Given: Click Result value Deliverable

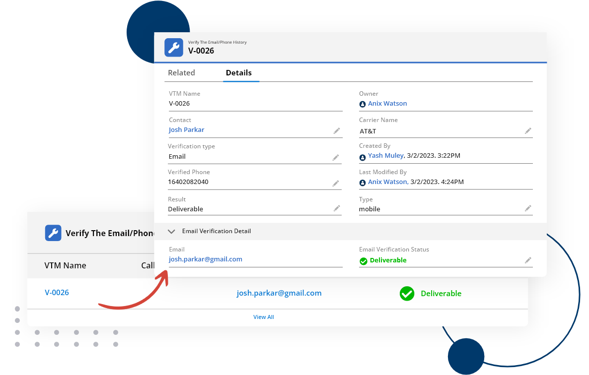Looking at the screenshot, I should point(186,209).
